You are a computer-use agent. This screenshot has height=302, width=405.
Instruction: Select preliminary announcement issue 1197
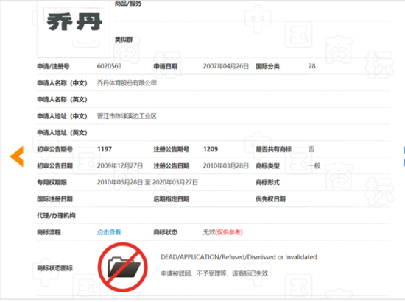click(x=105, y=149)
